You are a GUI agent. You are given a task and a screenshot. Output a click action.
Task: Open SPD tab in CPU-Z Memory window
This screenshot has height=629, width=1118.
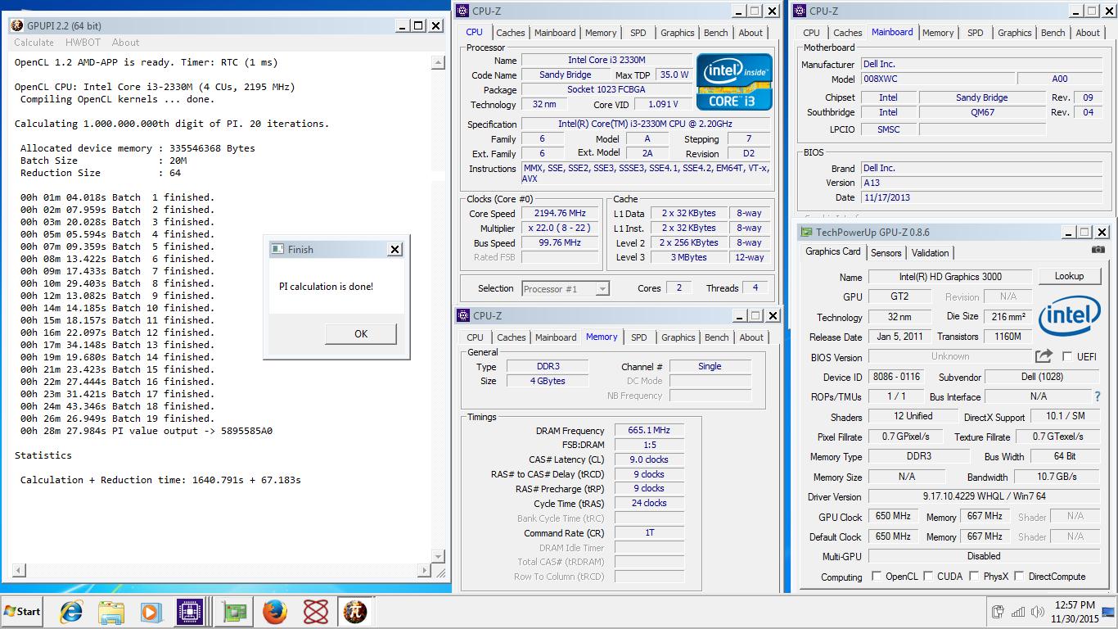(638, 337)
